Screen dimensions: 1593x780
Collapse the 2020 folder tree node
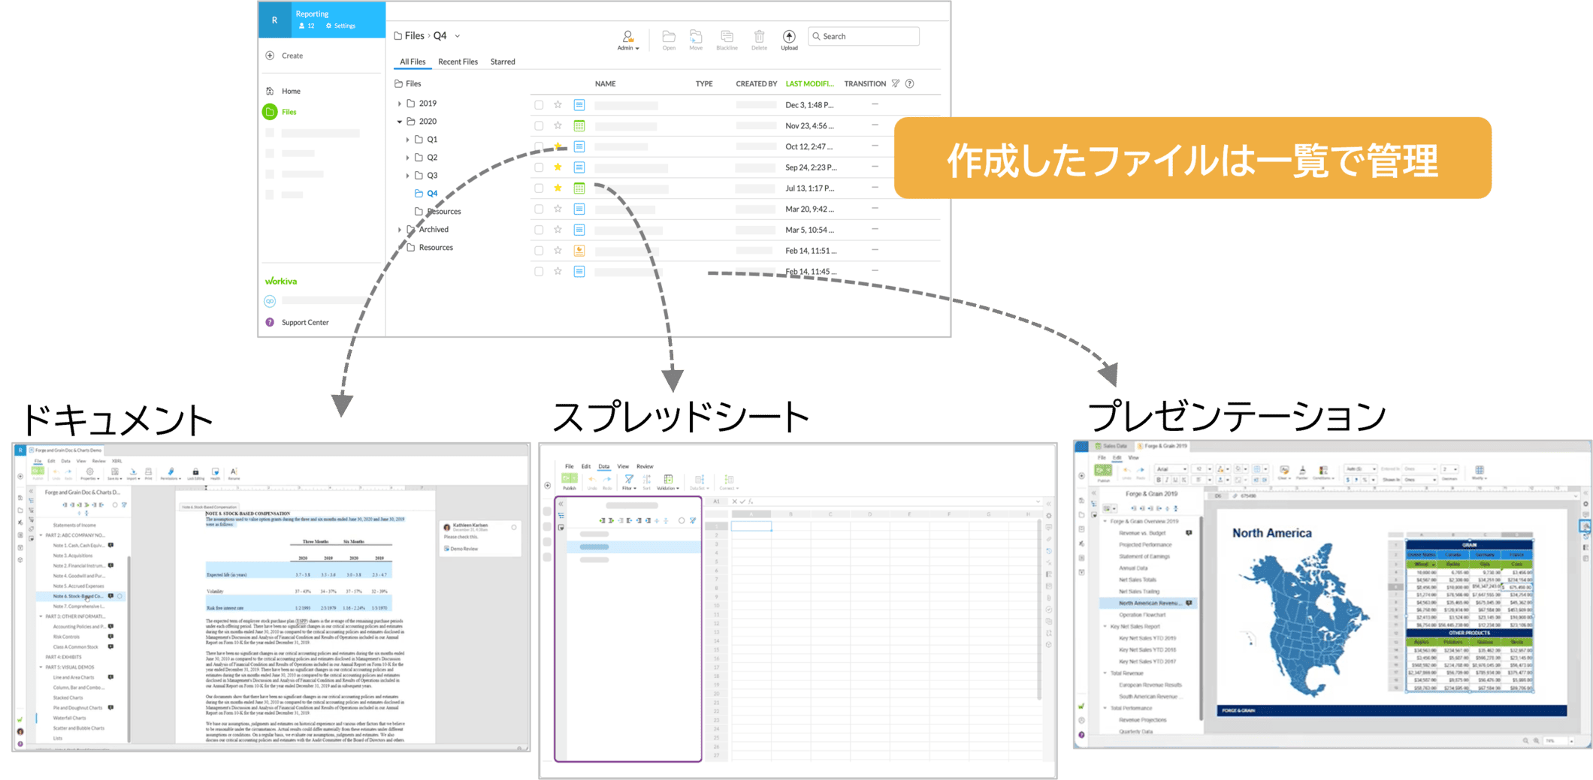click(x=399, y=122)
